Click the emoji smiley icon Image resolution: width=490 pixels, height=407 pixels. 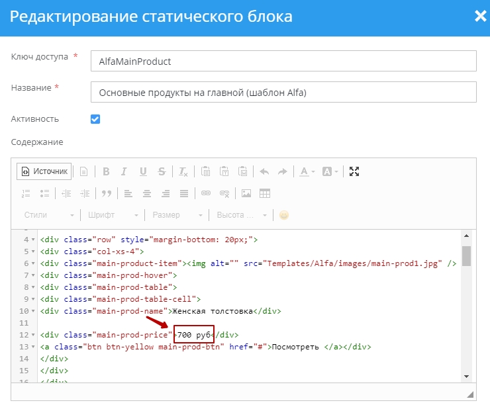coord(284,215)
